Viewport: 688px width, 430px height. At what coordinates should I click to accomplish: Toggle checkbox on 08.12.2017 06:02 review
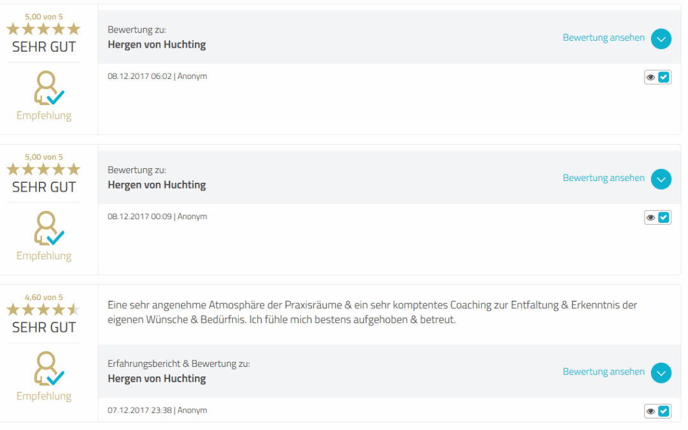click(664, 77)
